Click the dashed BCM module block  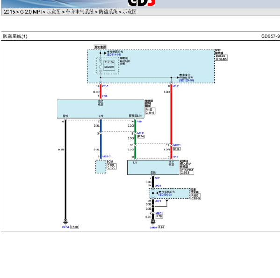tap(101, 167)
